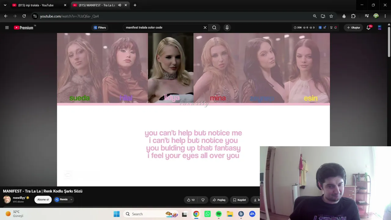
Task: Open a new browser tab
Action: (x=135, y=5)
